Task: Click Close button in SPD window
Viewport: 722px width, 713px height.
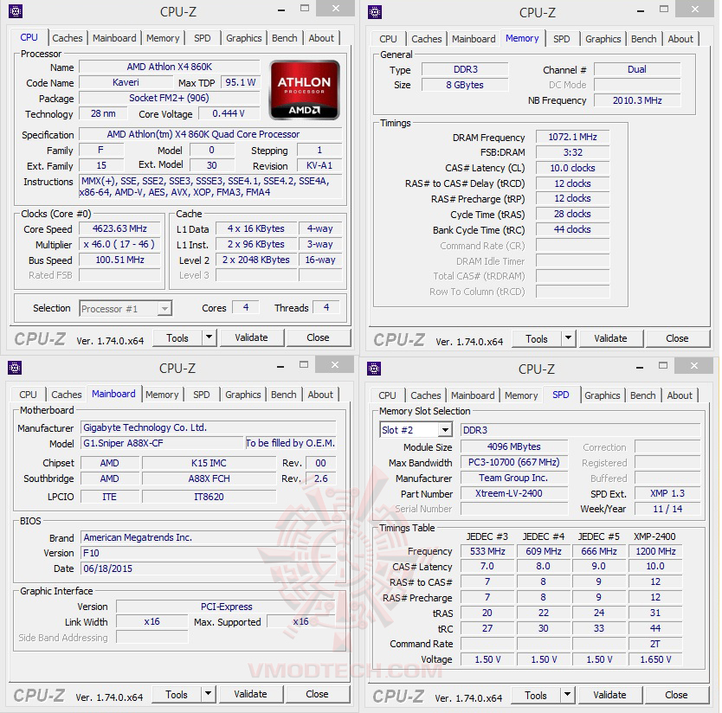Action: pos(676,695)
